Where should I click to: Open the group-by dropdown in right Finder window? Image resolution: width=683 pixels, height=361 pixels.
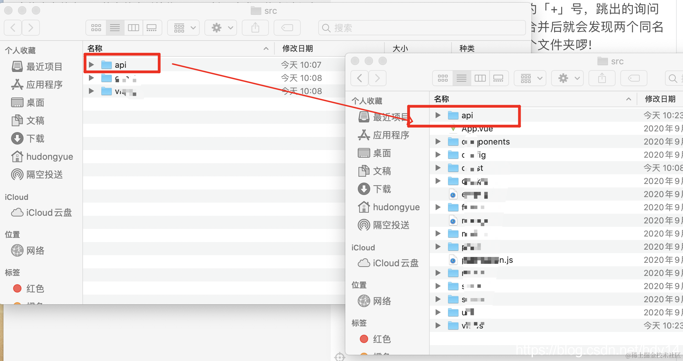pos(530,78)
